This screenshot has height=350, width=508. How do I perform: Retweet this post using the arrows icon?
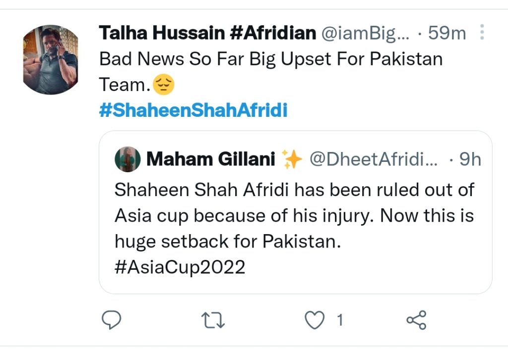tap(213, 320)
